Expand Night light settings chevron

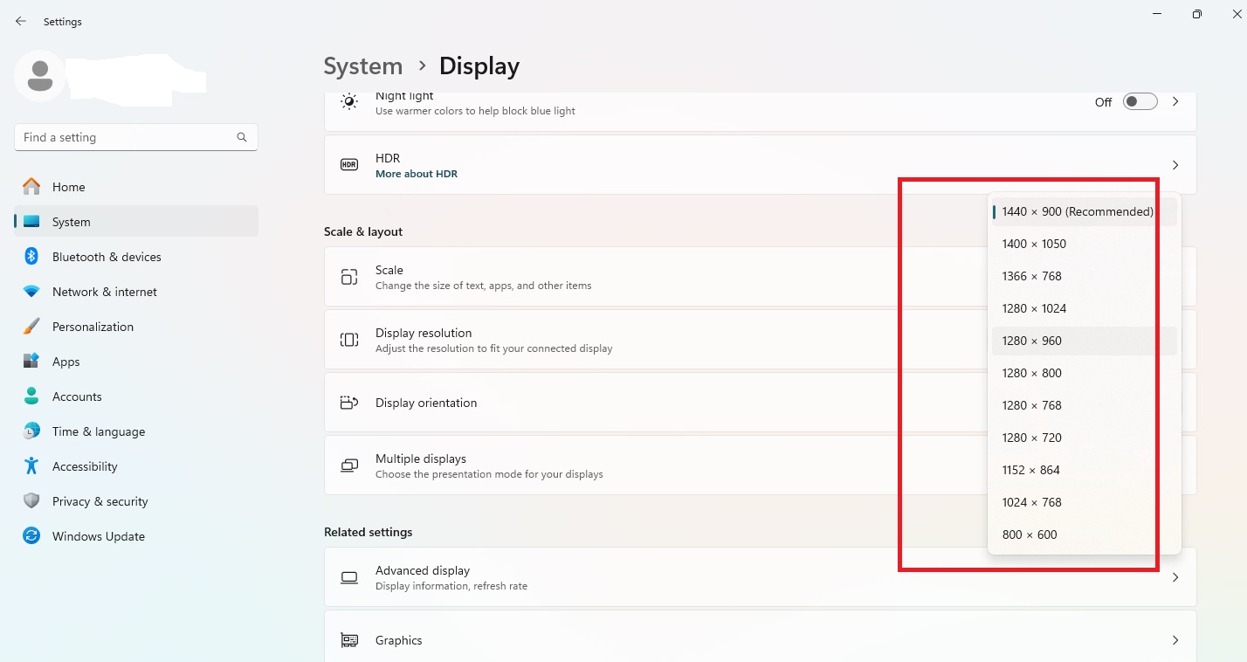tap(1175, 102)
